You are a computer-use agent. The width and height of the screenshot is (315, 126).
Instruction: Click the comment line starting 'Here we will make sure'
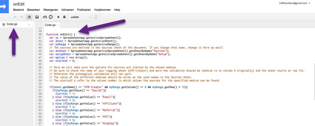click(x=113, y=67)
